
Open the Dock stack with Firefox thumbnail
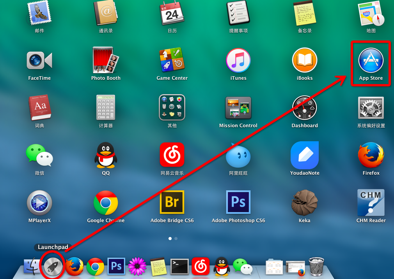tap(296, 267)
